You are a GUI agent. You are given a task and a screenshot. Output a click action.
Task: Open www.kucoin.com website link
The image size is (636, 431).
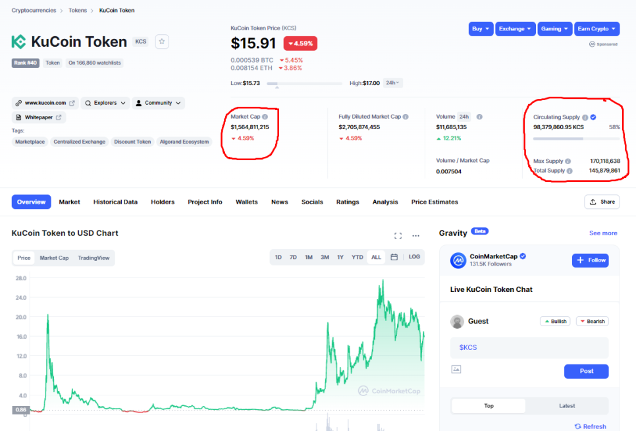45,103
